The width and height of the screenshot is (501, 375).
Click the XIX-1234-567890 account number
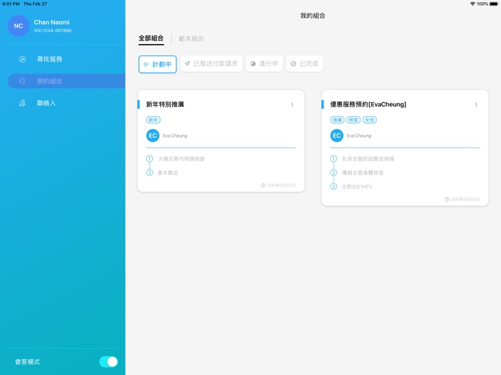click(53, 31)
